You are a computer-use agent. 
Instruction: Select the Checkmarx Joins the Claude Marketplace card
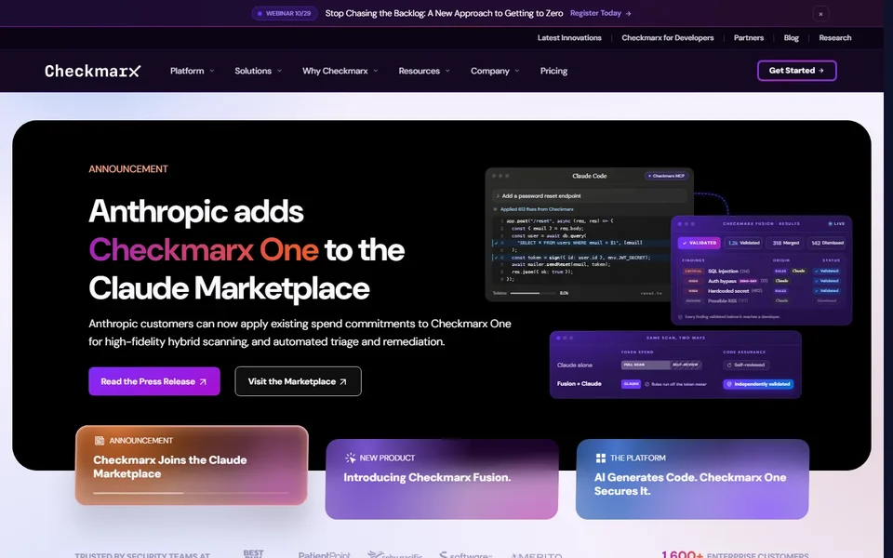pos(192,465)
